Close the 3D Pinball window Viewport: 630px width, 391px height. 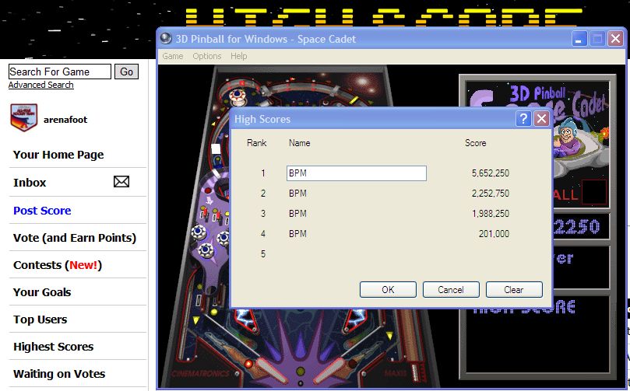coord(615,39)
